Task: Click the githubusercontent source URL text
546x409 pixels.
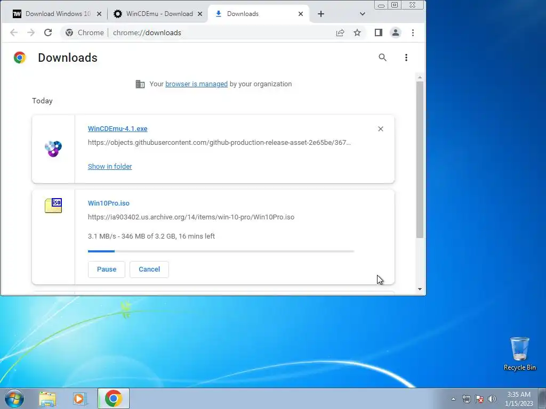Action: point(219,143)
